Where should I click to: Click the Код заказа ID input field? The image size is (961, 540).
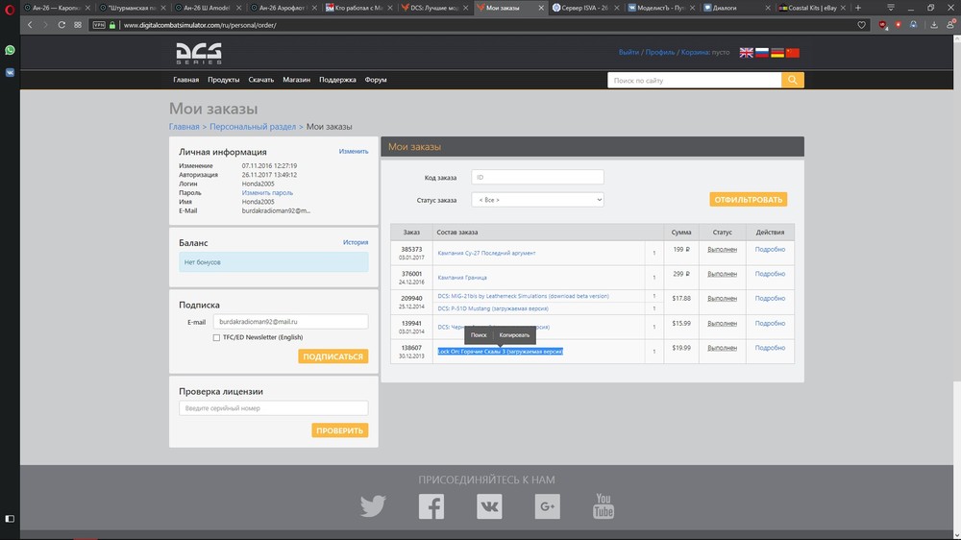pos(537,177)
